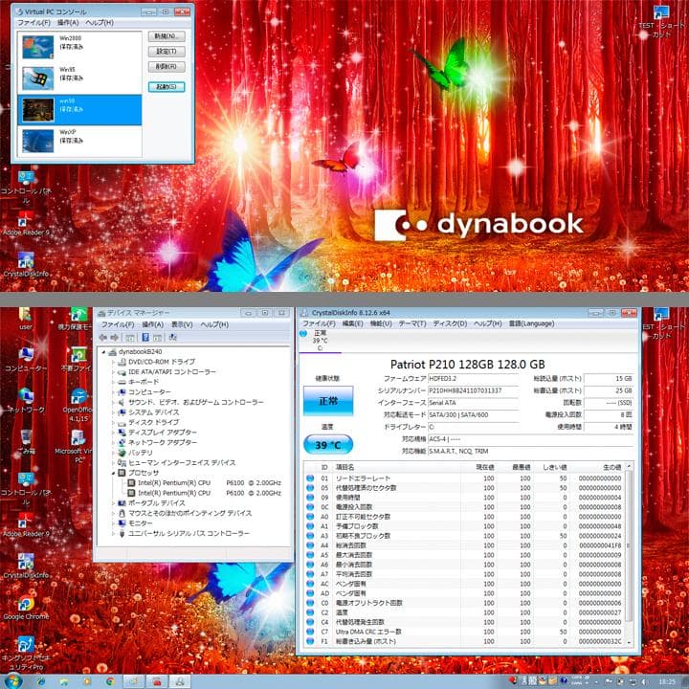Open 表示(V) menu in Device Manager
This screenshot has width=689, height=689.
click(182, 324)
